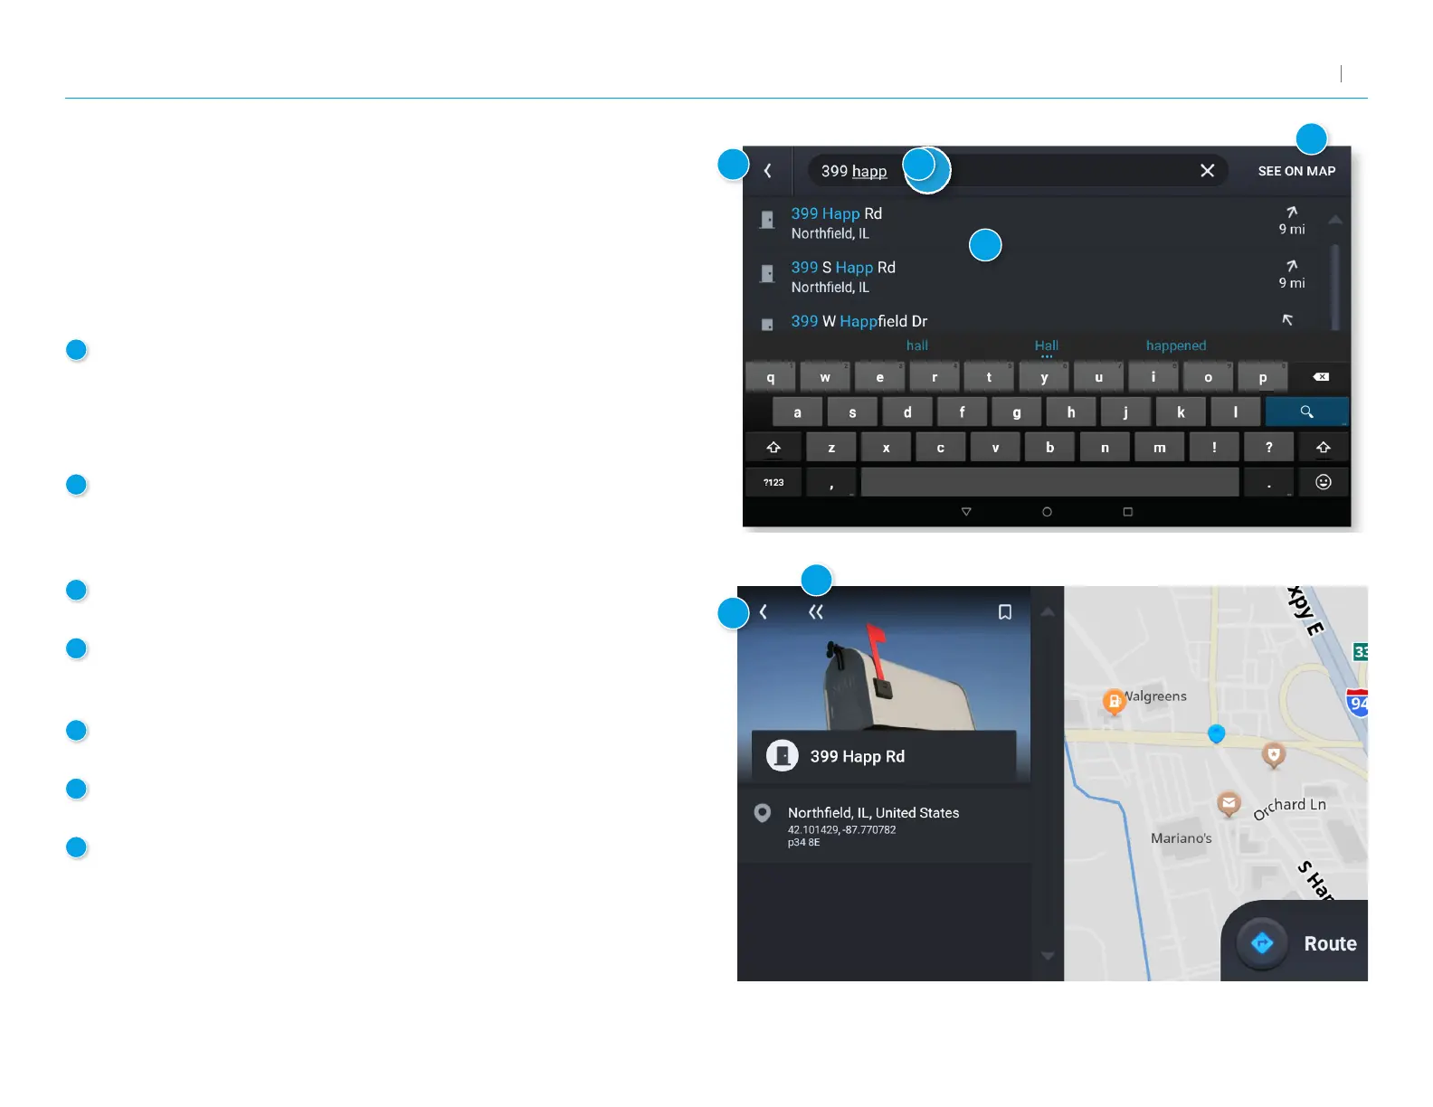Collapse details panel with double chevron
This screenshot has width=1433, height=1107.
816,612
